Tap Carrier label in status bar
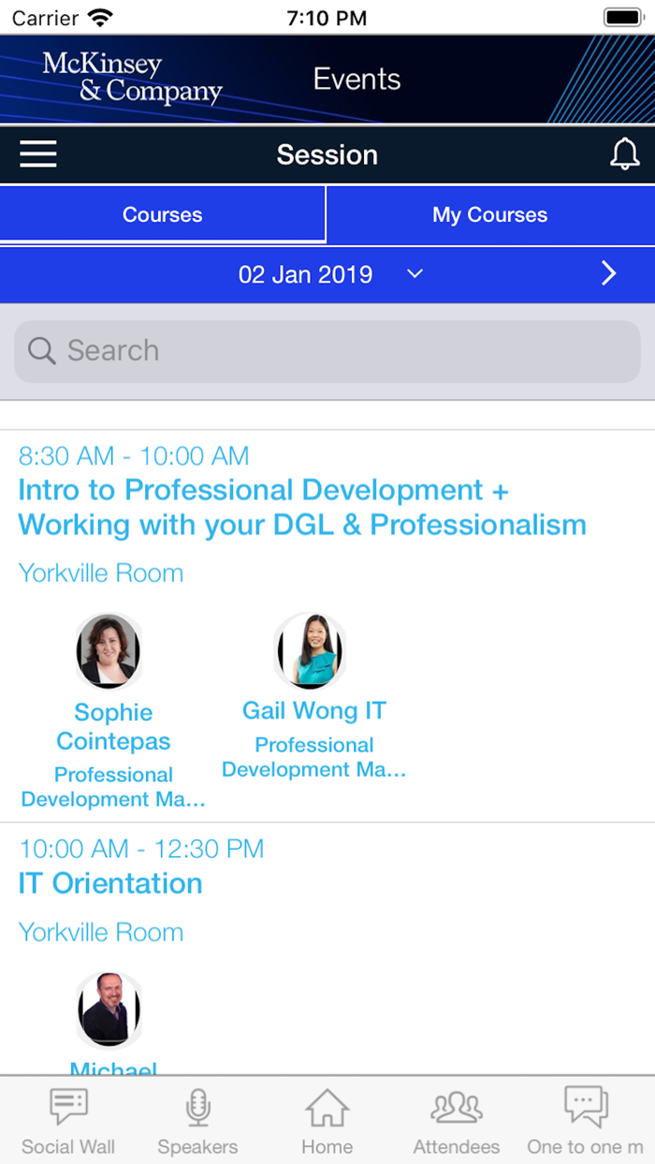The height and width of the screenshot is (1164, 655). pos(45,18)
